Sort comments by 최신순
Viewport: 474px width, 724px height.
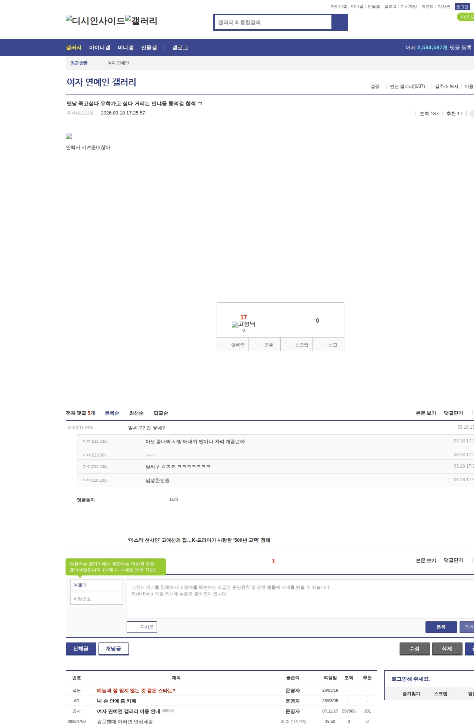(x=136, y=413)
